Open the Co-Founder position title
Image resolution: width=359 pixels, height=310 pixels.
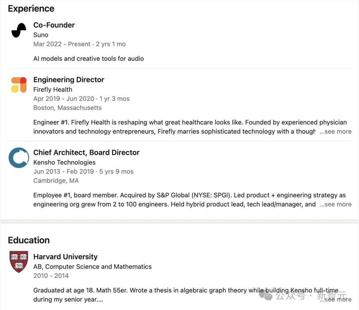pos(54,25)
